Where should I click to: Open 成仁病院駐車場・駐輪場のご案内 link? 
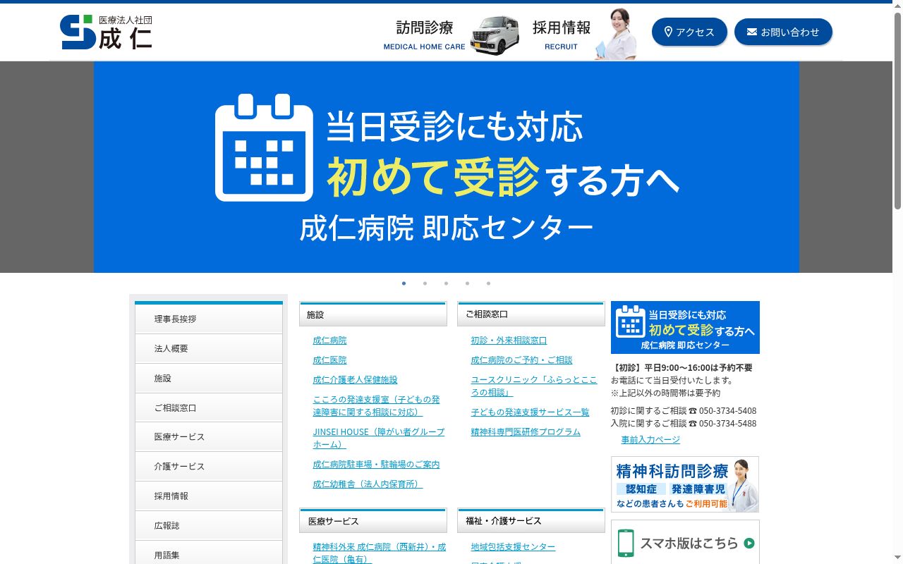click(x=376, y=464)
